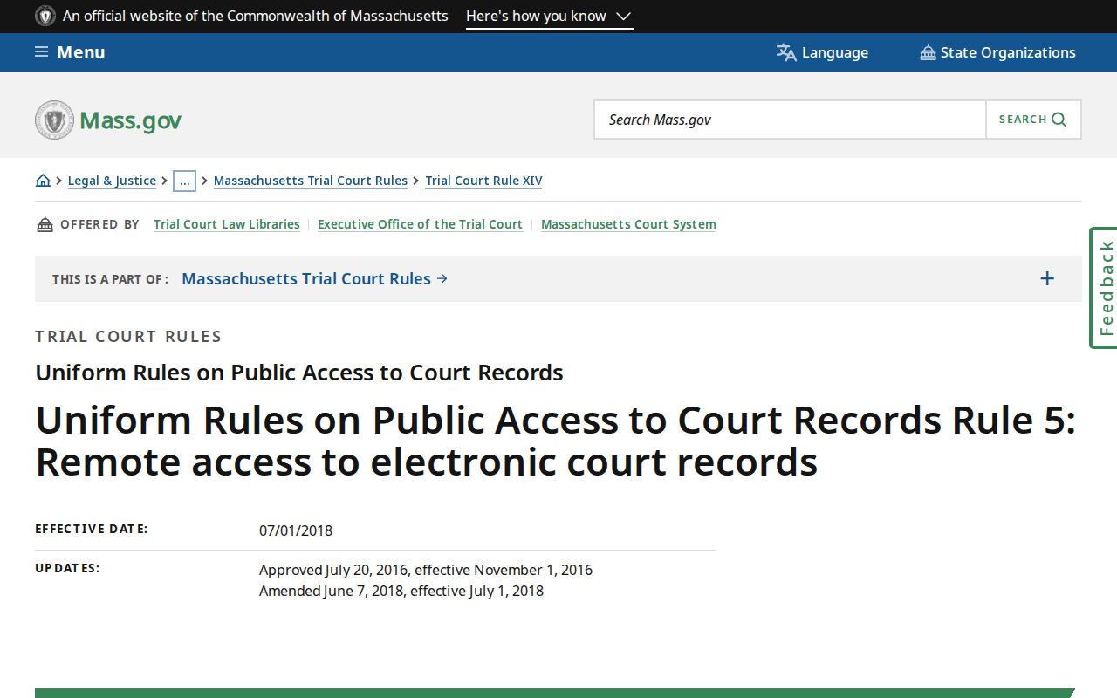
Task: Visit Executive Office of the Trial Court
Action: tap(420, 224)
